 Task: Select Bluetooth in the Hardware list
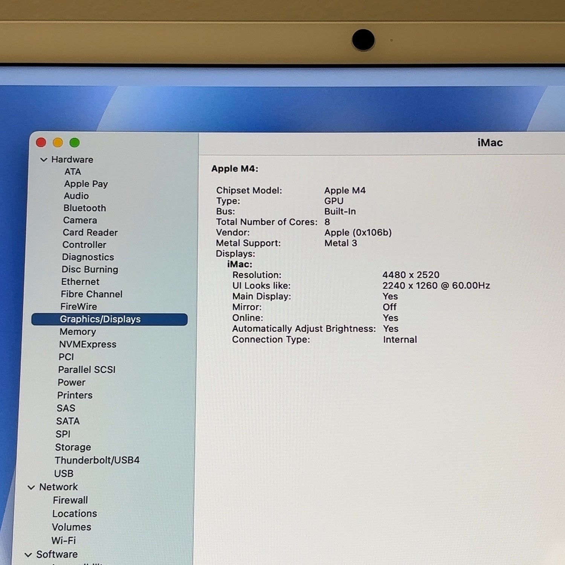[85, 208]
